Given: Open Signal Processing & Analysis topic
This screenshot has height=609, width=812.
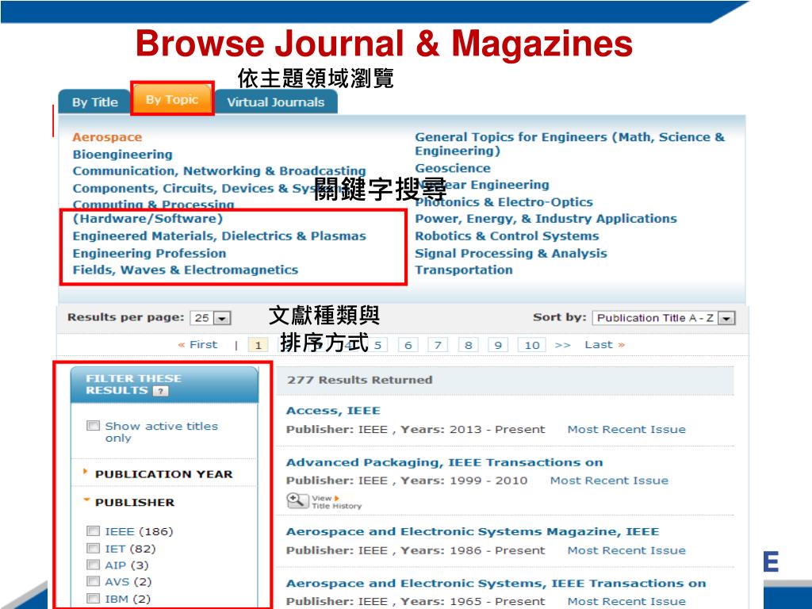Looking at the screenshot, I should click(511, 253).
